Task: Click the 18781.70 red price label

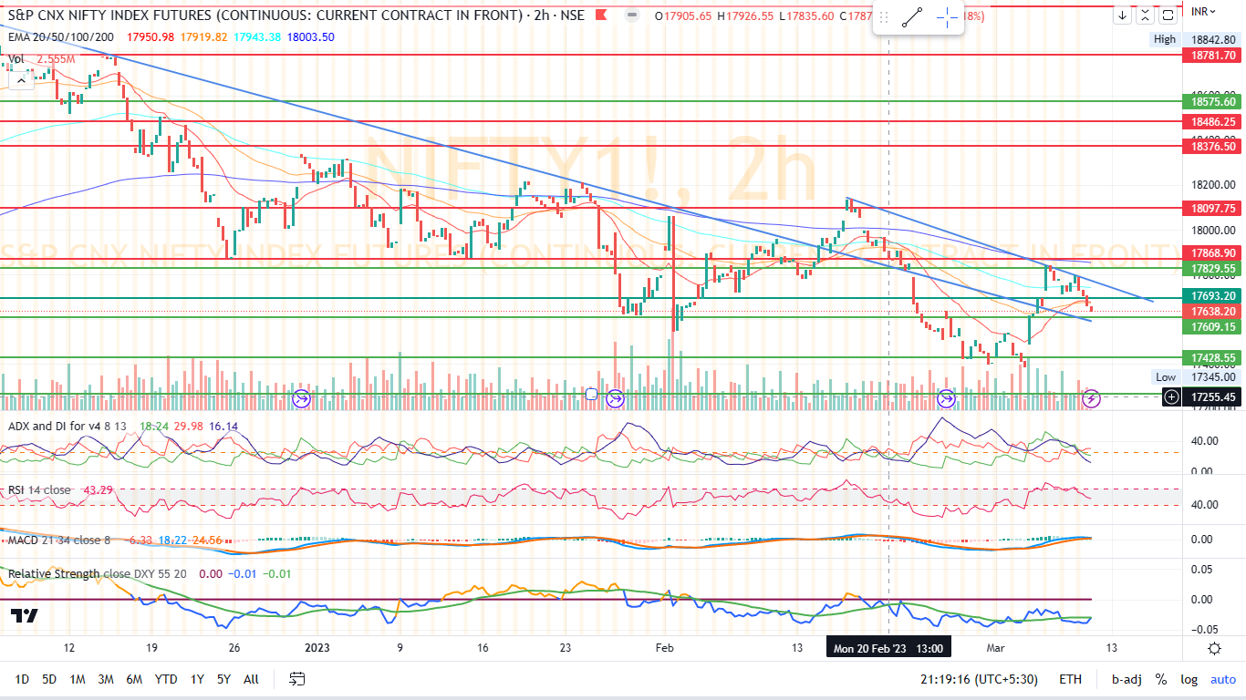Action: (x=1210, y=56)
